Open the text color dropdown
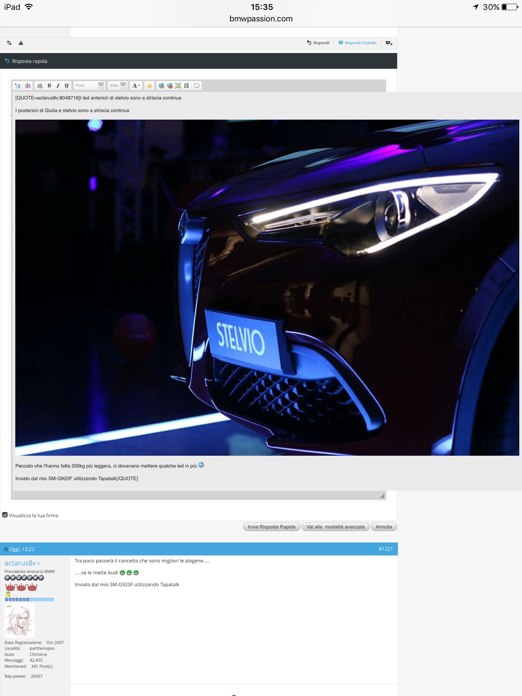Viewport: 522px width, 696px height. (x=136, y=86)
